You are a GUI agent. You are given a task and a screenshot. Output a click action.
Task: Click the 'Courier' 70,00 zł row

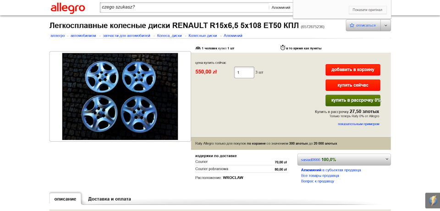241,162
